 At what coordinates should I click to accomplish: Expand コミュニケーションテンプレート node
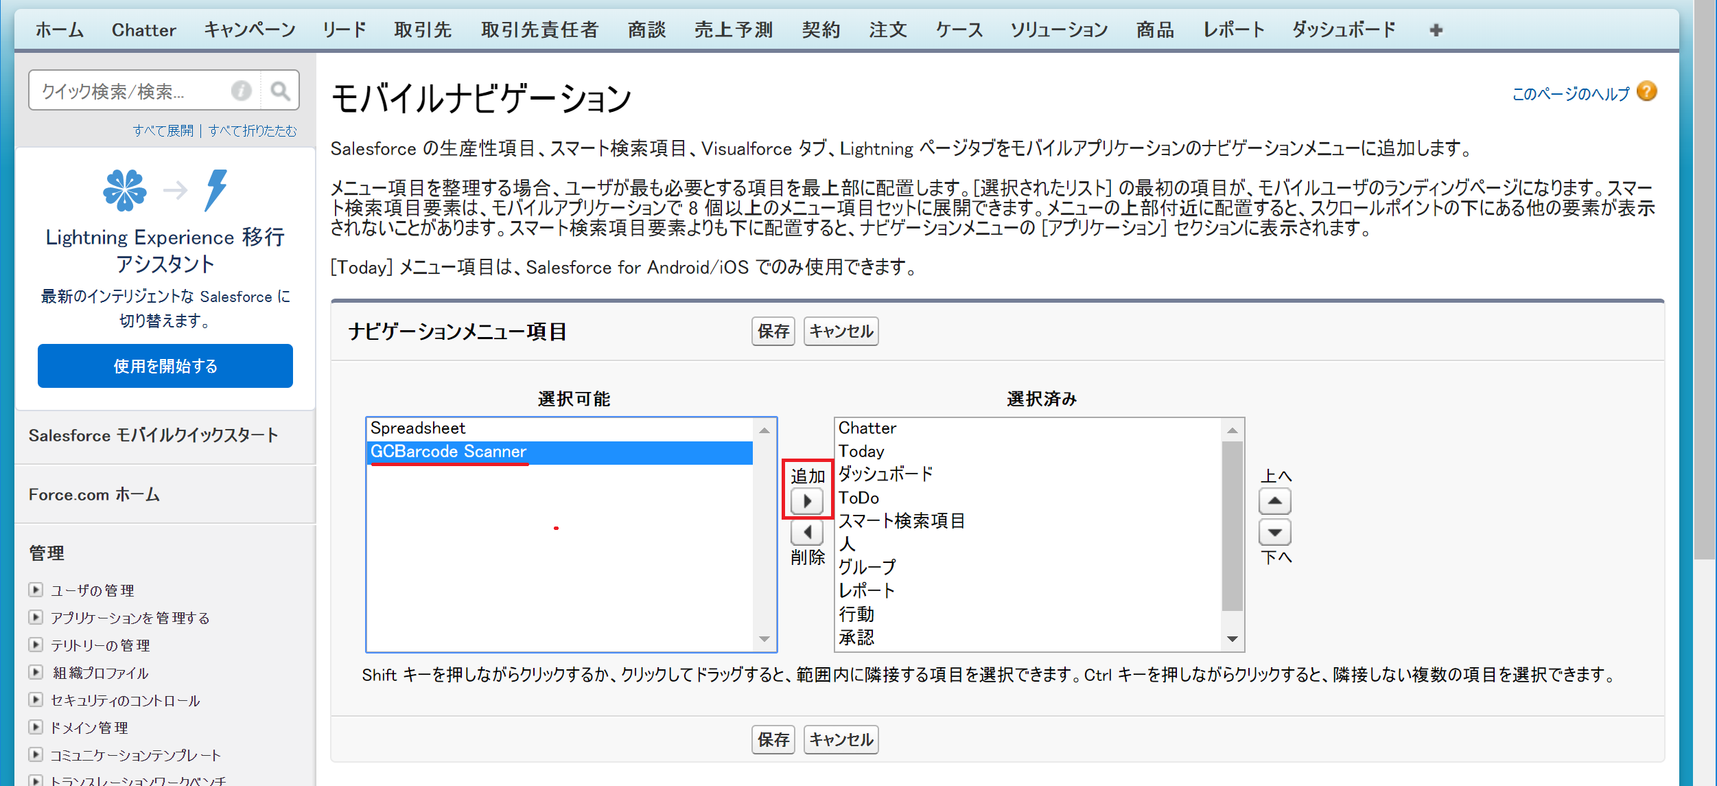tap(36, 754)
